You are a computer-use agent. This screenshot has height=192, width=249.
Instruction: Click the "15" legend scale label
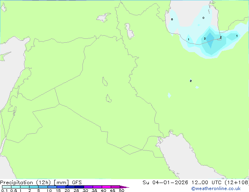58,190
